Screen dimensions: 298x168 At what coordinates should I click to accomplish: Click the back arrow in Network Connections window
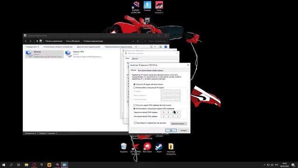(26, 41)
